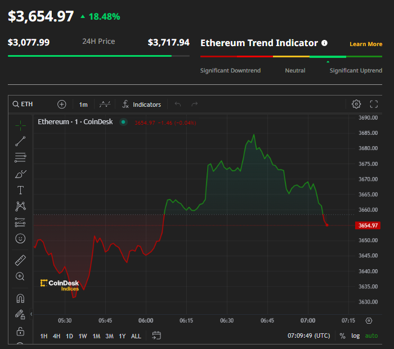This screenshot has width=394, height=349.
Task: Toggle log scale on price axis
Action: (355, 336)
